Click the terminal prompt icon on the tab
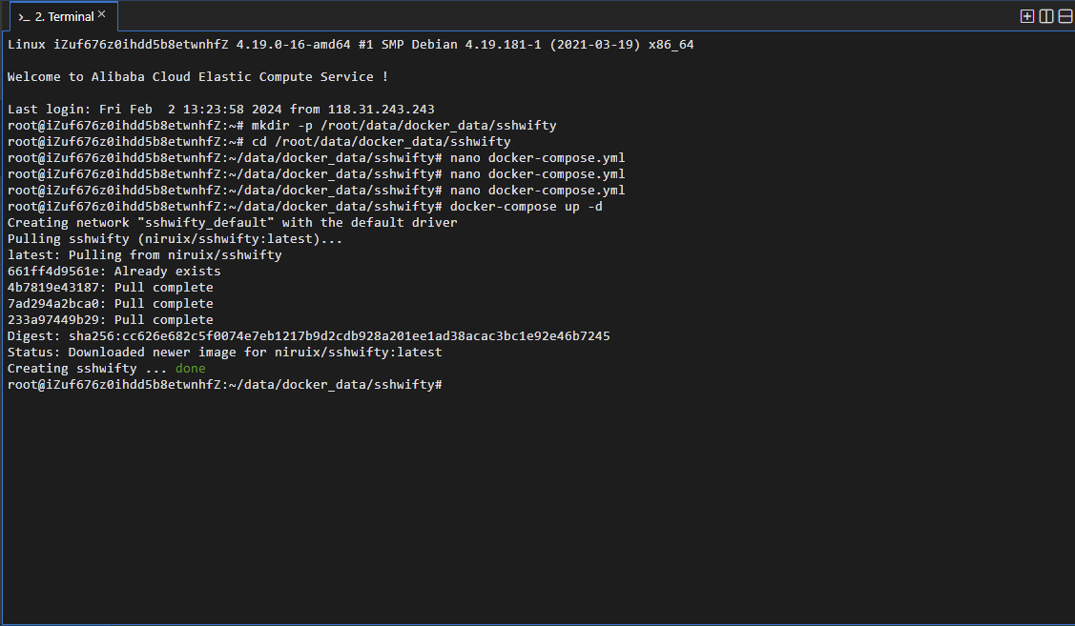Viewport: 1075px width, 626px height. [x=24, y=17]
